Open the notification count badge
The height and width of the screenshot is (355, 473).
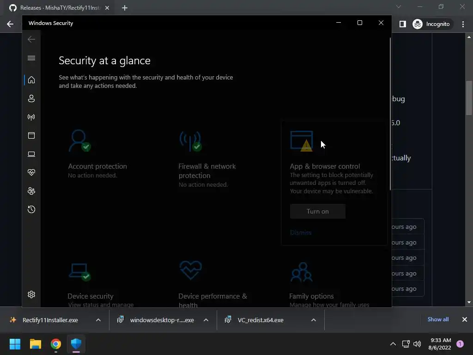[460, 344]
